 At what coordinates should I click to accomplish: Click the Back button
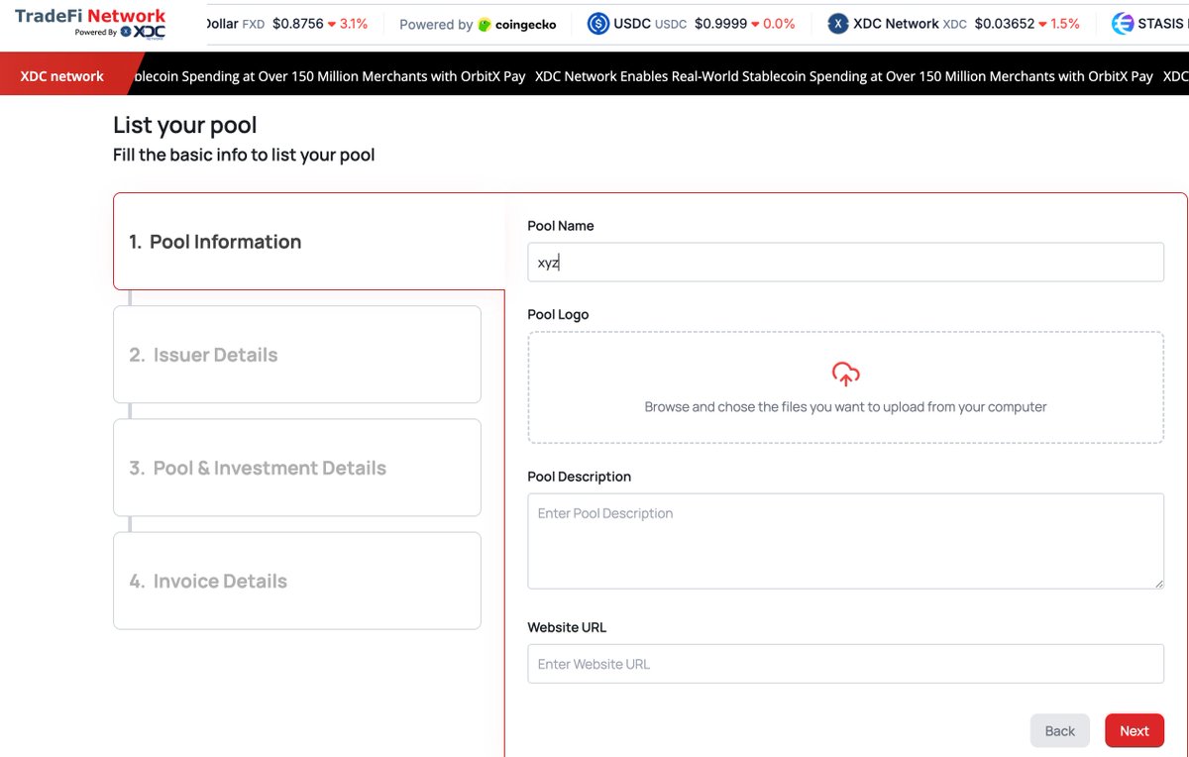pyautogui.click(x=1059, y=730)
